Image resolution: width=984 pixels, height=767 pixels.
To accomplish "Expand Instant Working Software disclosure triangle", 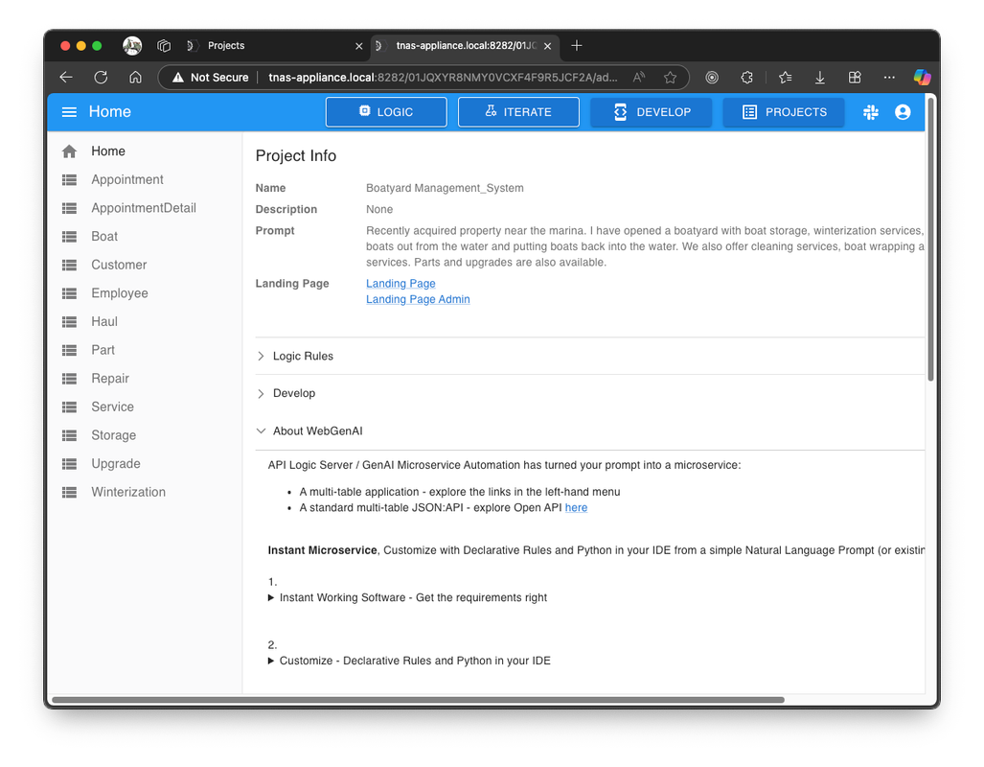I will (271, 597).
